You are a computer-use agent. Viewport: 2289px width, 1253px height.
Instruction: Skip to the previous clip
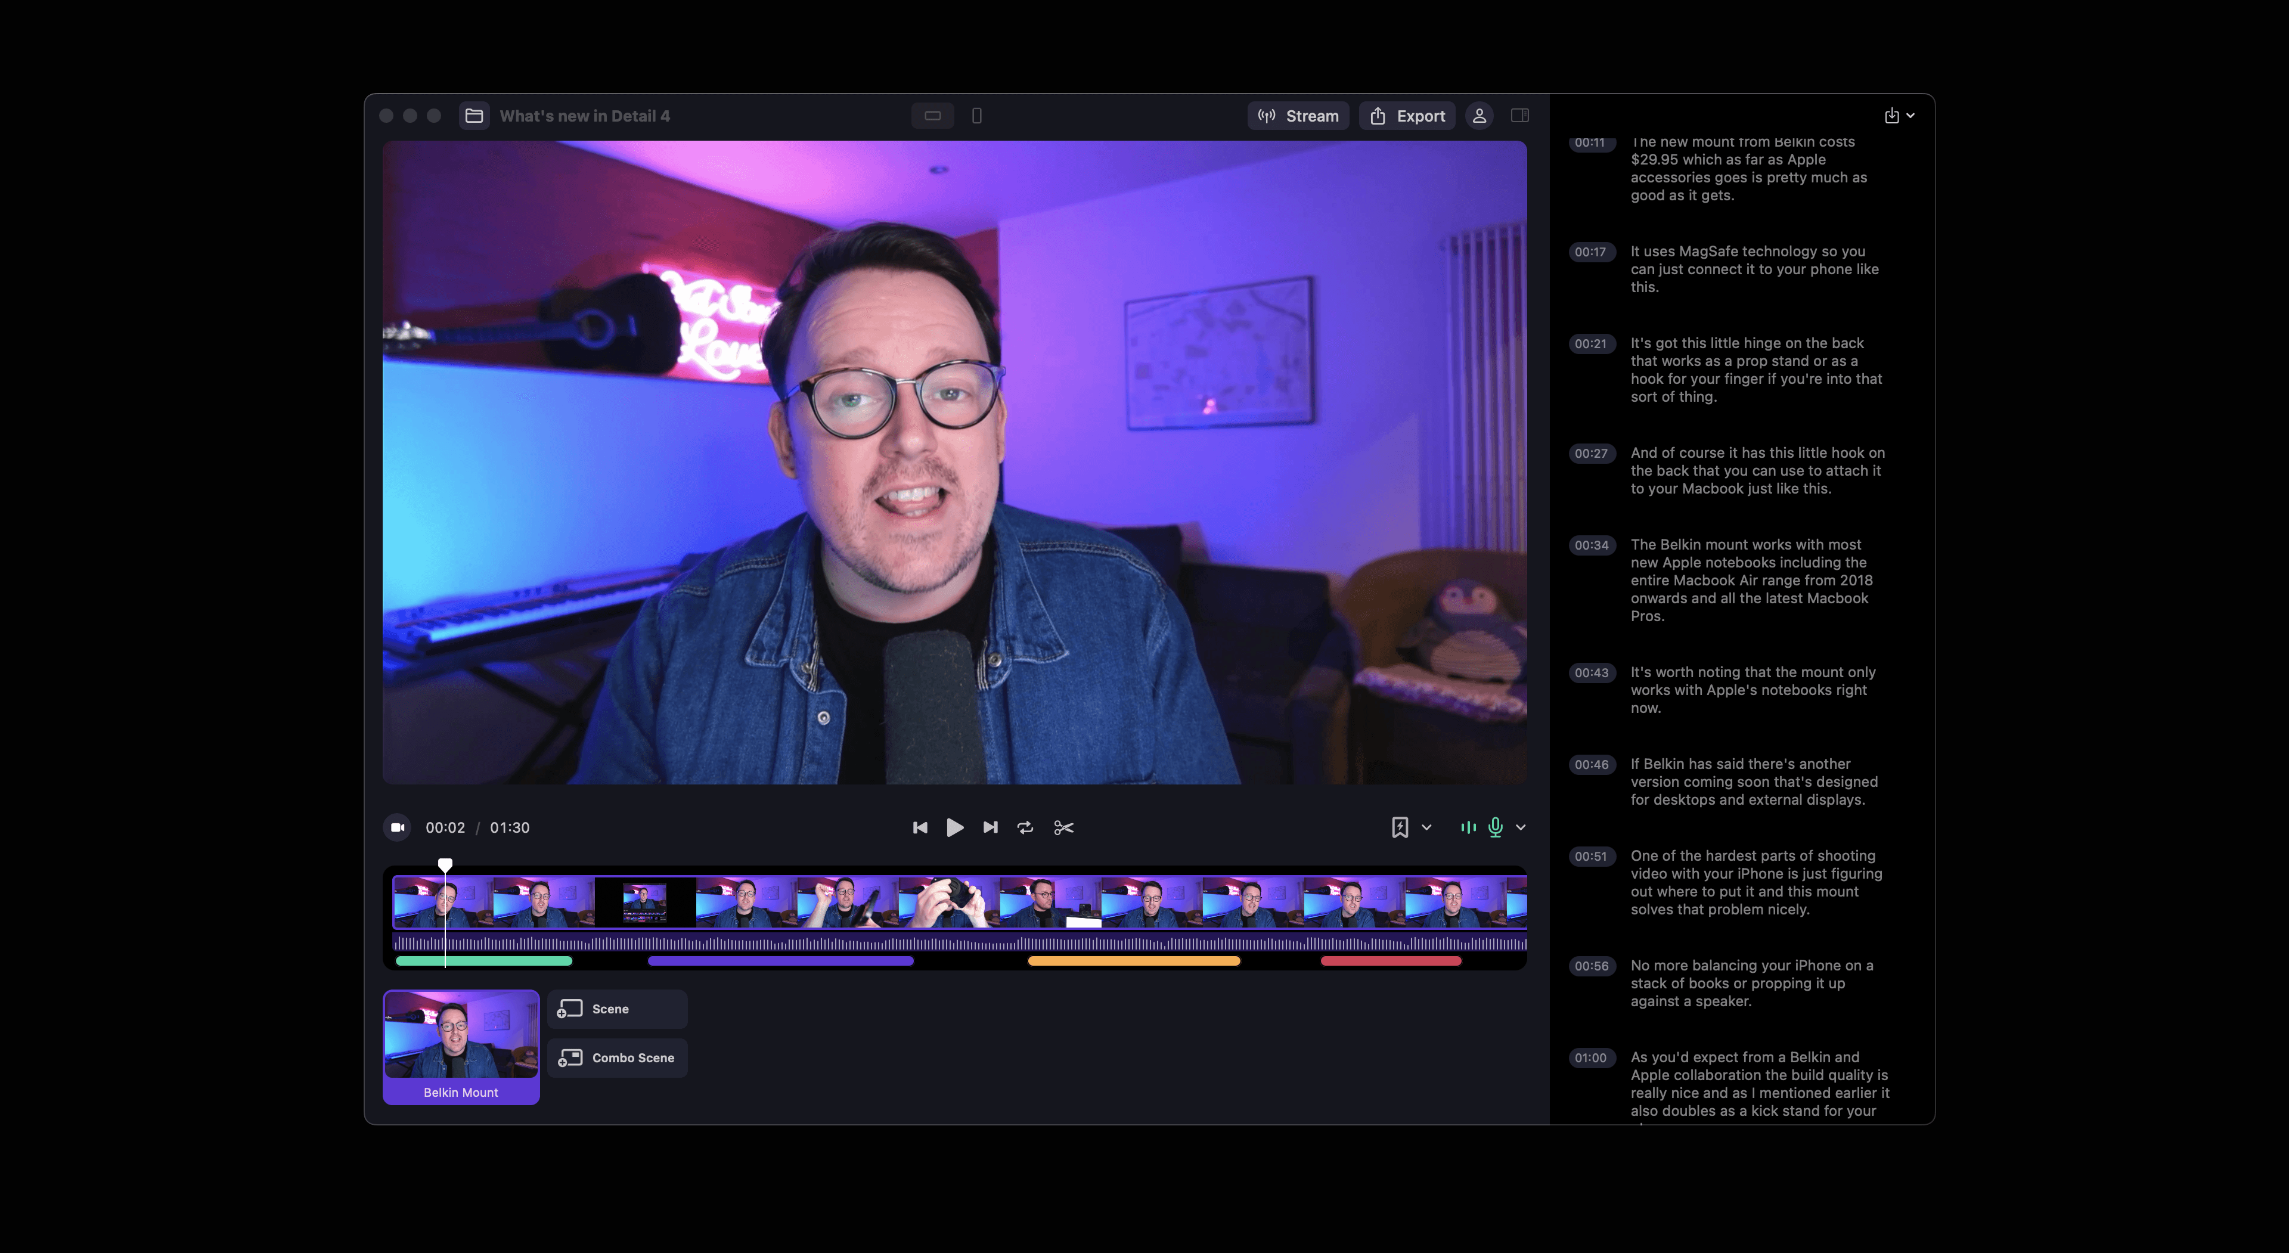(x=920, y=827)
